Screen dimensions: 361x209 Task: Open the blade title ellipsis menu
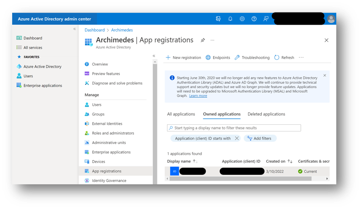pos(212,40)
